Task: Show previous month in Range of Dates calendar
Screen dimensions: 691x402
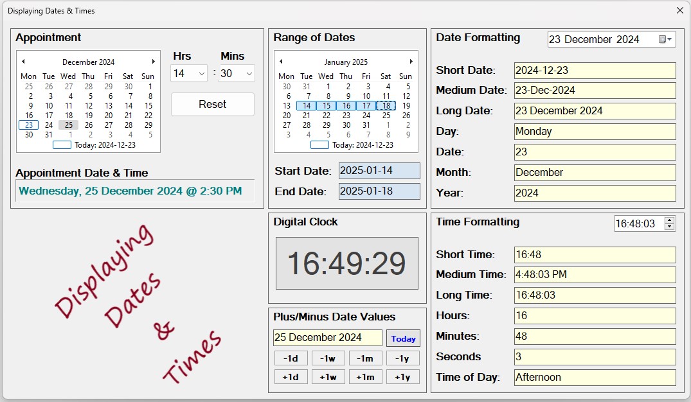Action: click(281, 62)
